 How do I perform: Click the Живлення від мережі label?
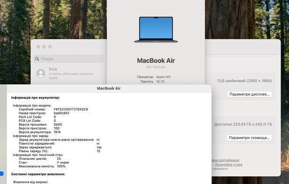(x=31, y=182)
